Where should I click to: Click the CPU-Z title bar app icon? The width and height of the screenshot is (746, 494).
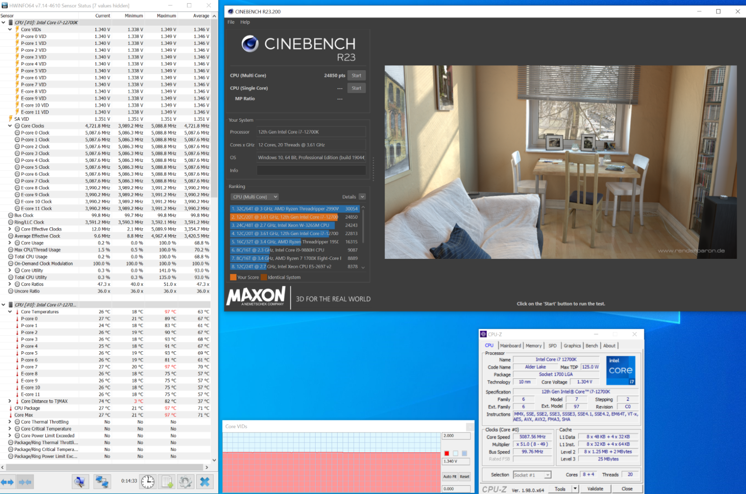click(484, 334)
